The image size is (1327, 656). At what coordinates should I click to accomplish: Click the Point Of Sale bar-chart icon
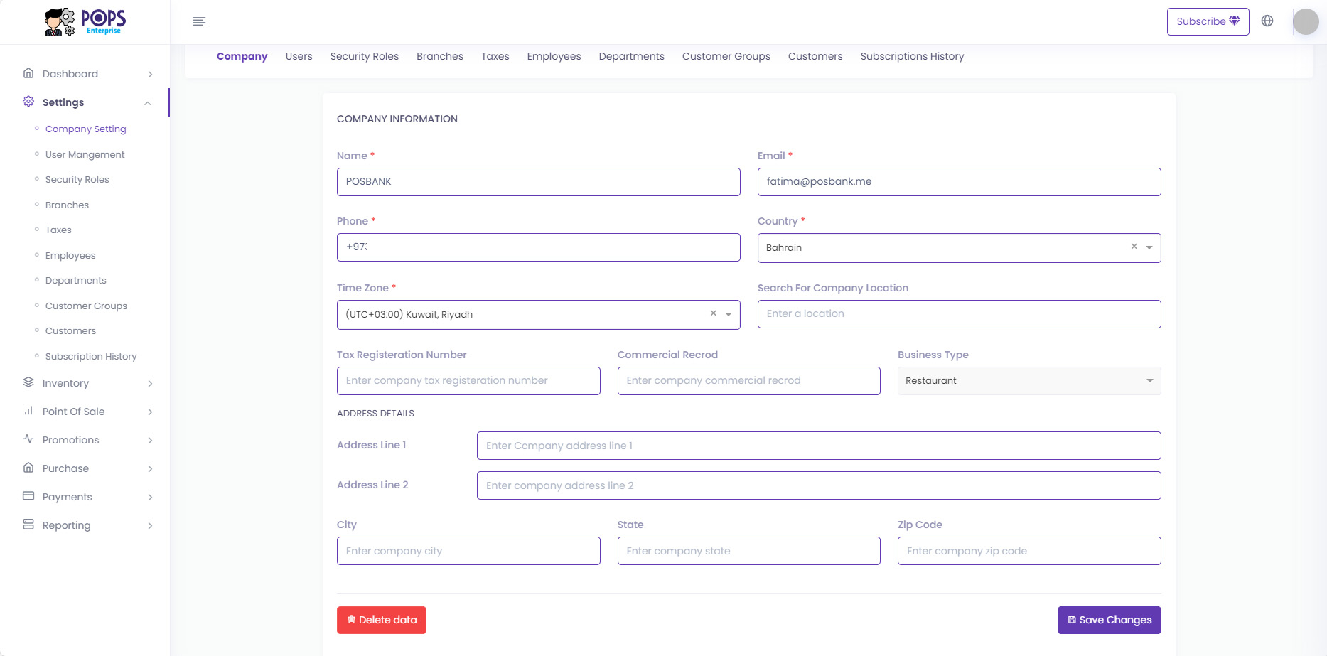(x=28, y=411)
